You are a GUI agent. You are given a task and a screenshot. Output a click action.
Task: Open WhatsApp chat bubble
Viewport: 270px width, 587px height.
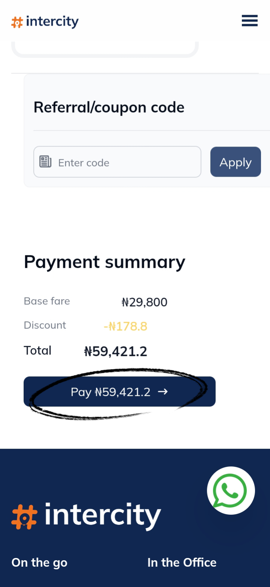[x=231, y=491]
